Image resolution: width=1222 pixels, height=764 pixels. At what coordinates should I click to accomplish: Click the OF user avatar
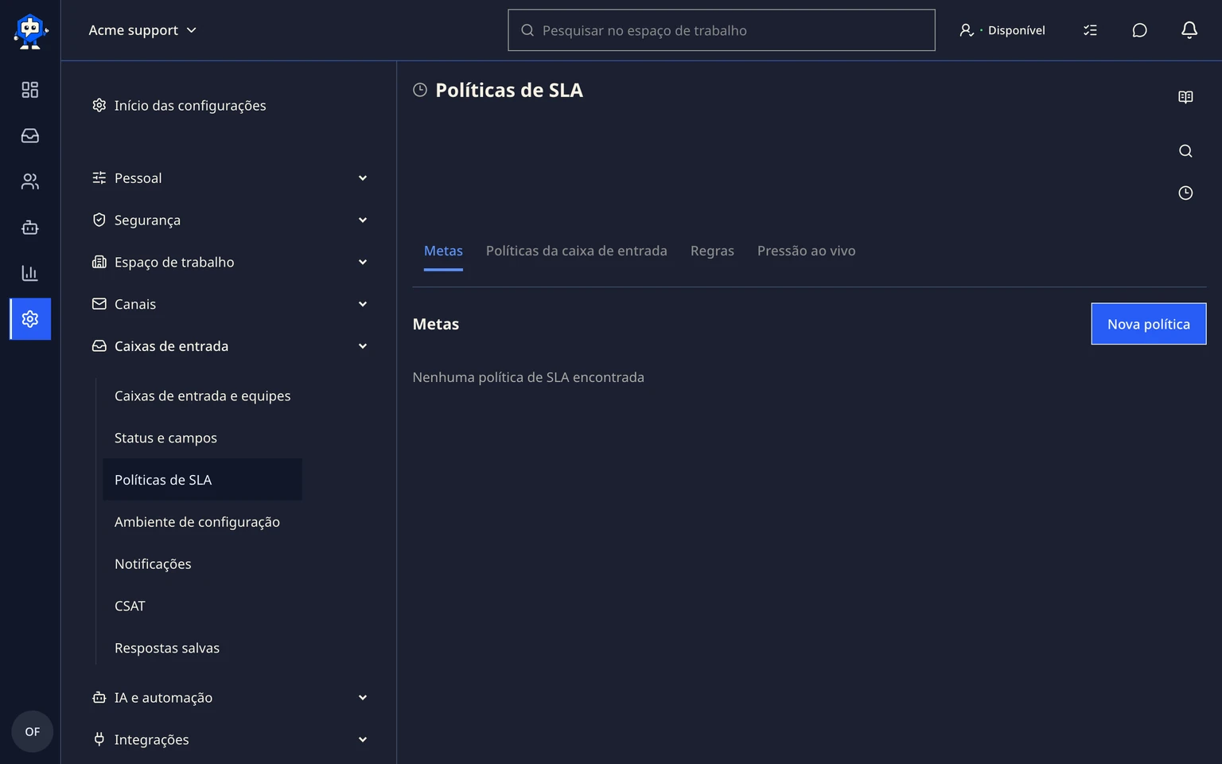(32, 731)
